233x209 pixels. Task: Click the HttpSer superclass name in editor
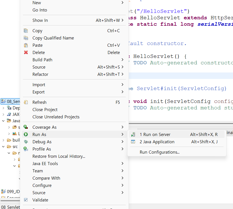[222, 18]
